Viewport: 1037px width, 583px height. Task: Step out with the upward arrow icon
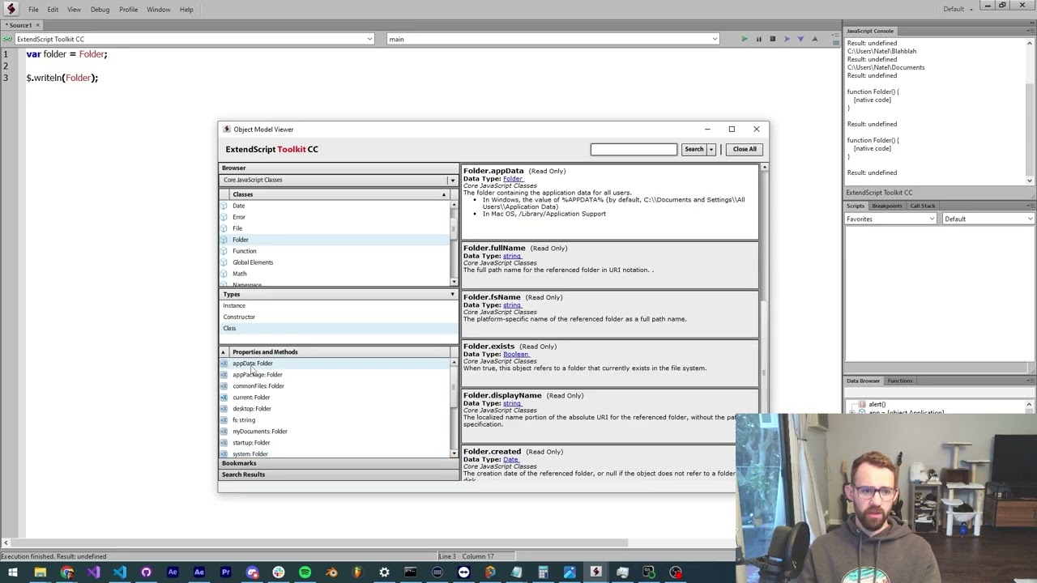point(814,39)
